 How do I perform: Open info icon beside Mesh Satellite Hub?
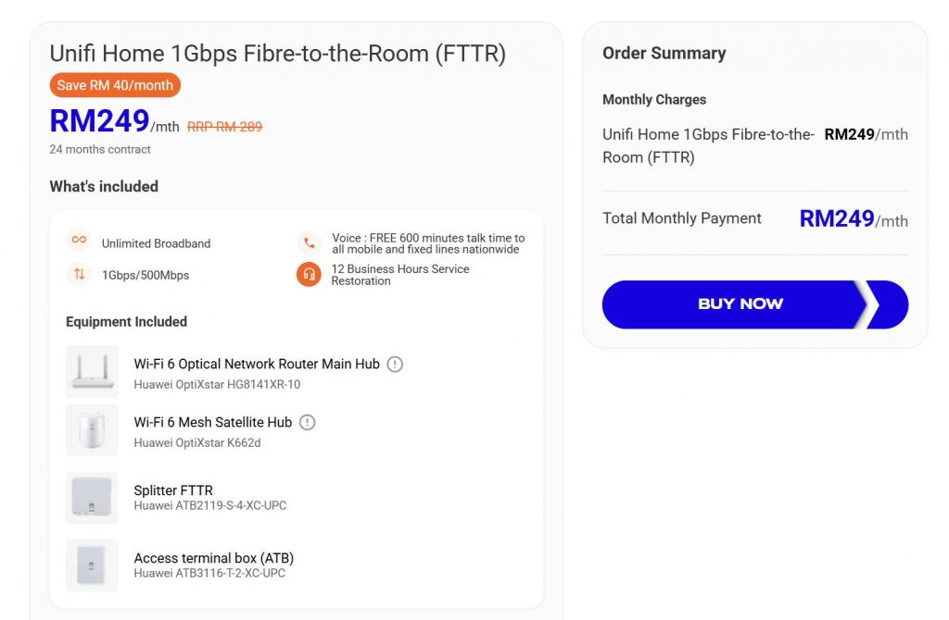click(308, 423)
